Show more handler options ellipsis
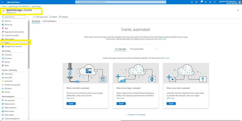Viewport: 242px width, 121px height. click(157, 49)
